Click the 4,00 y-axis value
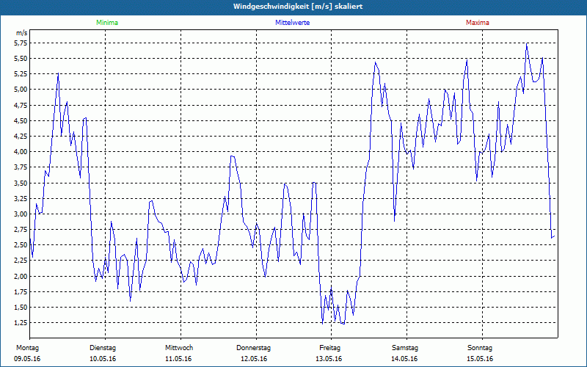The width and height of the screenshot is (587, 367). tap(21, 152)
